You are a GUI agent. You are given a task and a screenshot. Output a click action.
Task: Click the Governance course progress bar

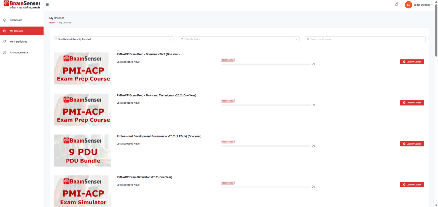[266, 146]
